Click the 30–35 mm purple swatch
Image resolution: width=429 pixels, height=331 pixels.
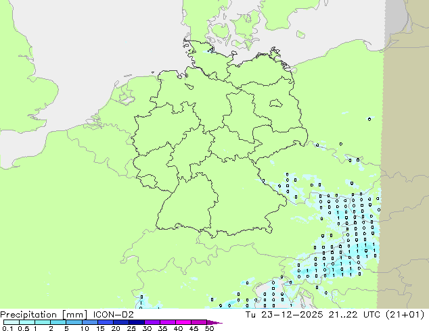click(152, 322)
